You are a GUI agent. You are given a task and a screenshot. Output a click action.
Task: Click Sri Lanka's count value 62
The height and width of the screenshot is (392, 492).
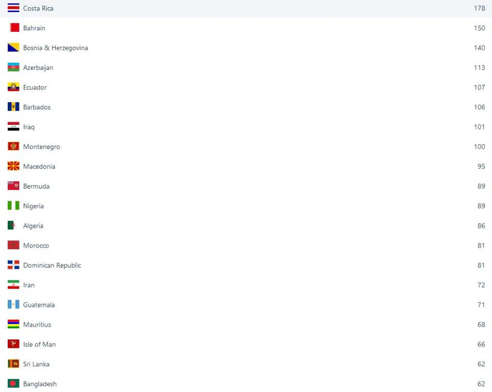[x=481, y=364]
